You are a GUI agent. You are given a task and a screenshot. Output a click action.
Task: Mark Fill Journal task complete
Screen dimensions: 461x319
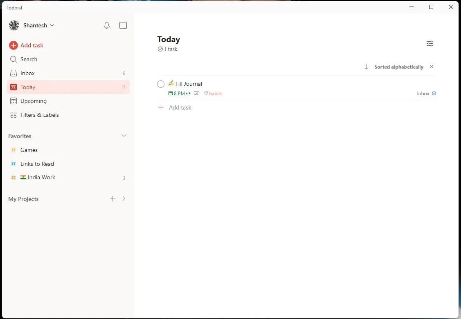161,84
